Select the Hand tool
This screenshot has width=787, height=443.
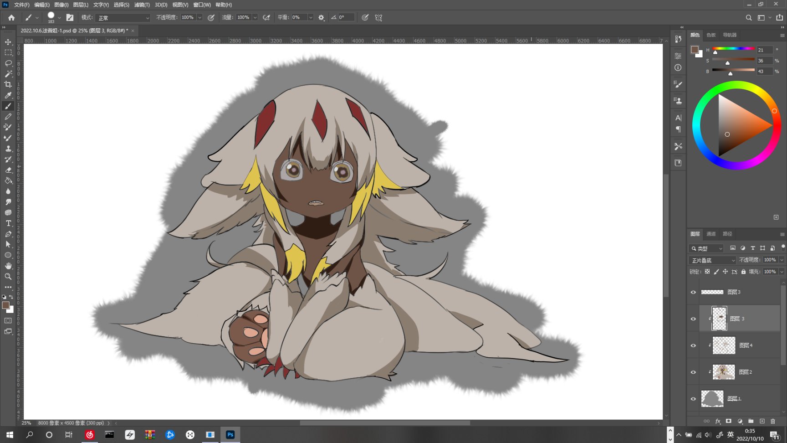click(x=8, y=266)
